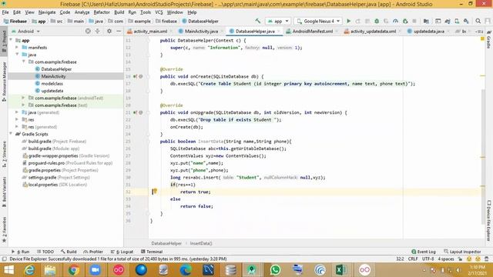This screenshot has height=277, width=493.
Task: Click the Windows Start button
Action: [8, 270]
